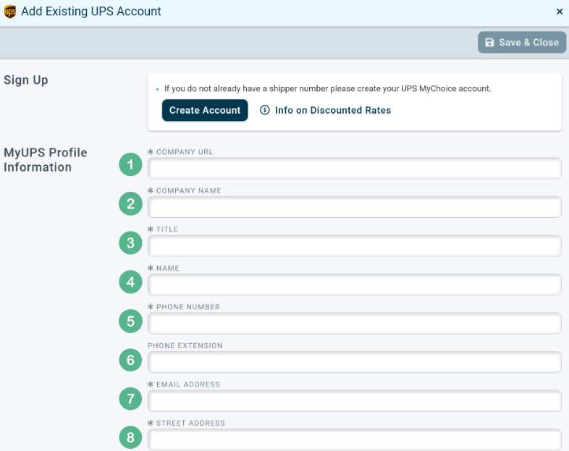
Task: Select the Street Address field
Action: coord(355,439)
